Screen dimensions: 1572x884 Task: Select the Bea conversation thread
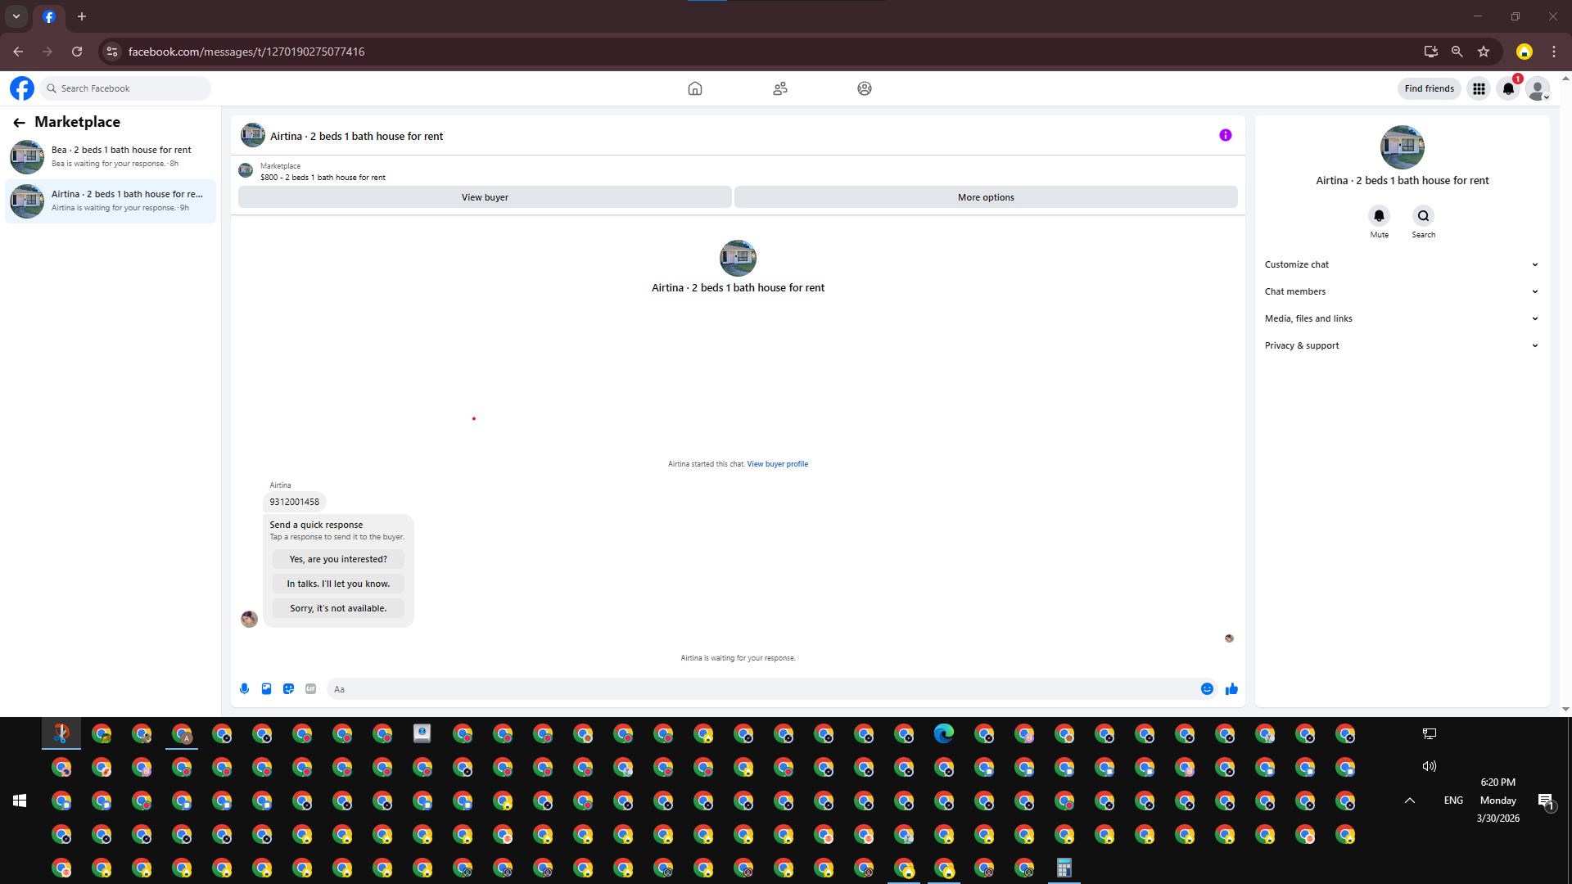[111, 156]
